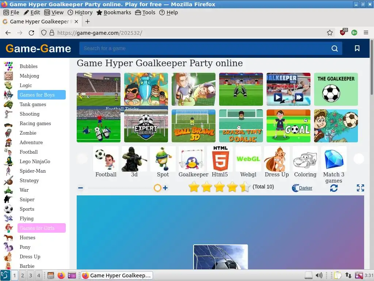Screen dimensions: 374x281
Task: Open the History menu
Action: 80,12
